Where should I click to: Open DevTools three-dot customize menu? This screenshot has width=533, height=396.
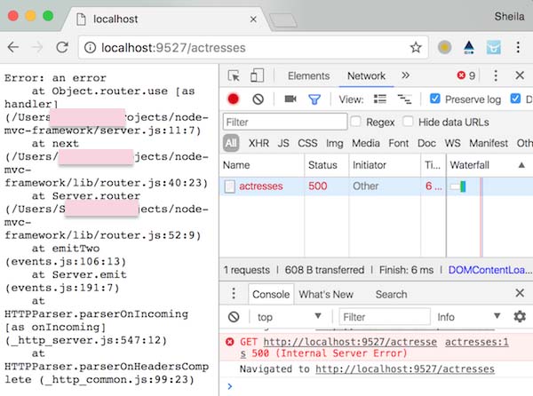[496, 75]
